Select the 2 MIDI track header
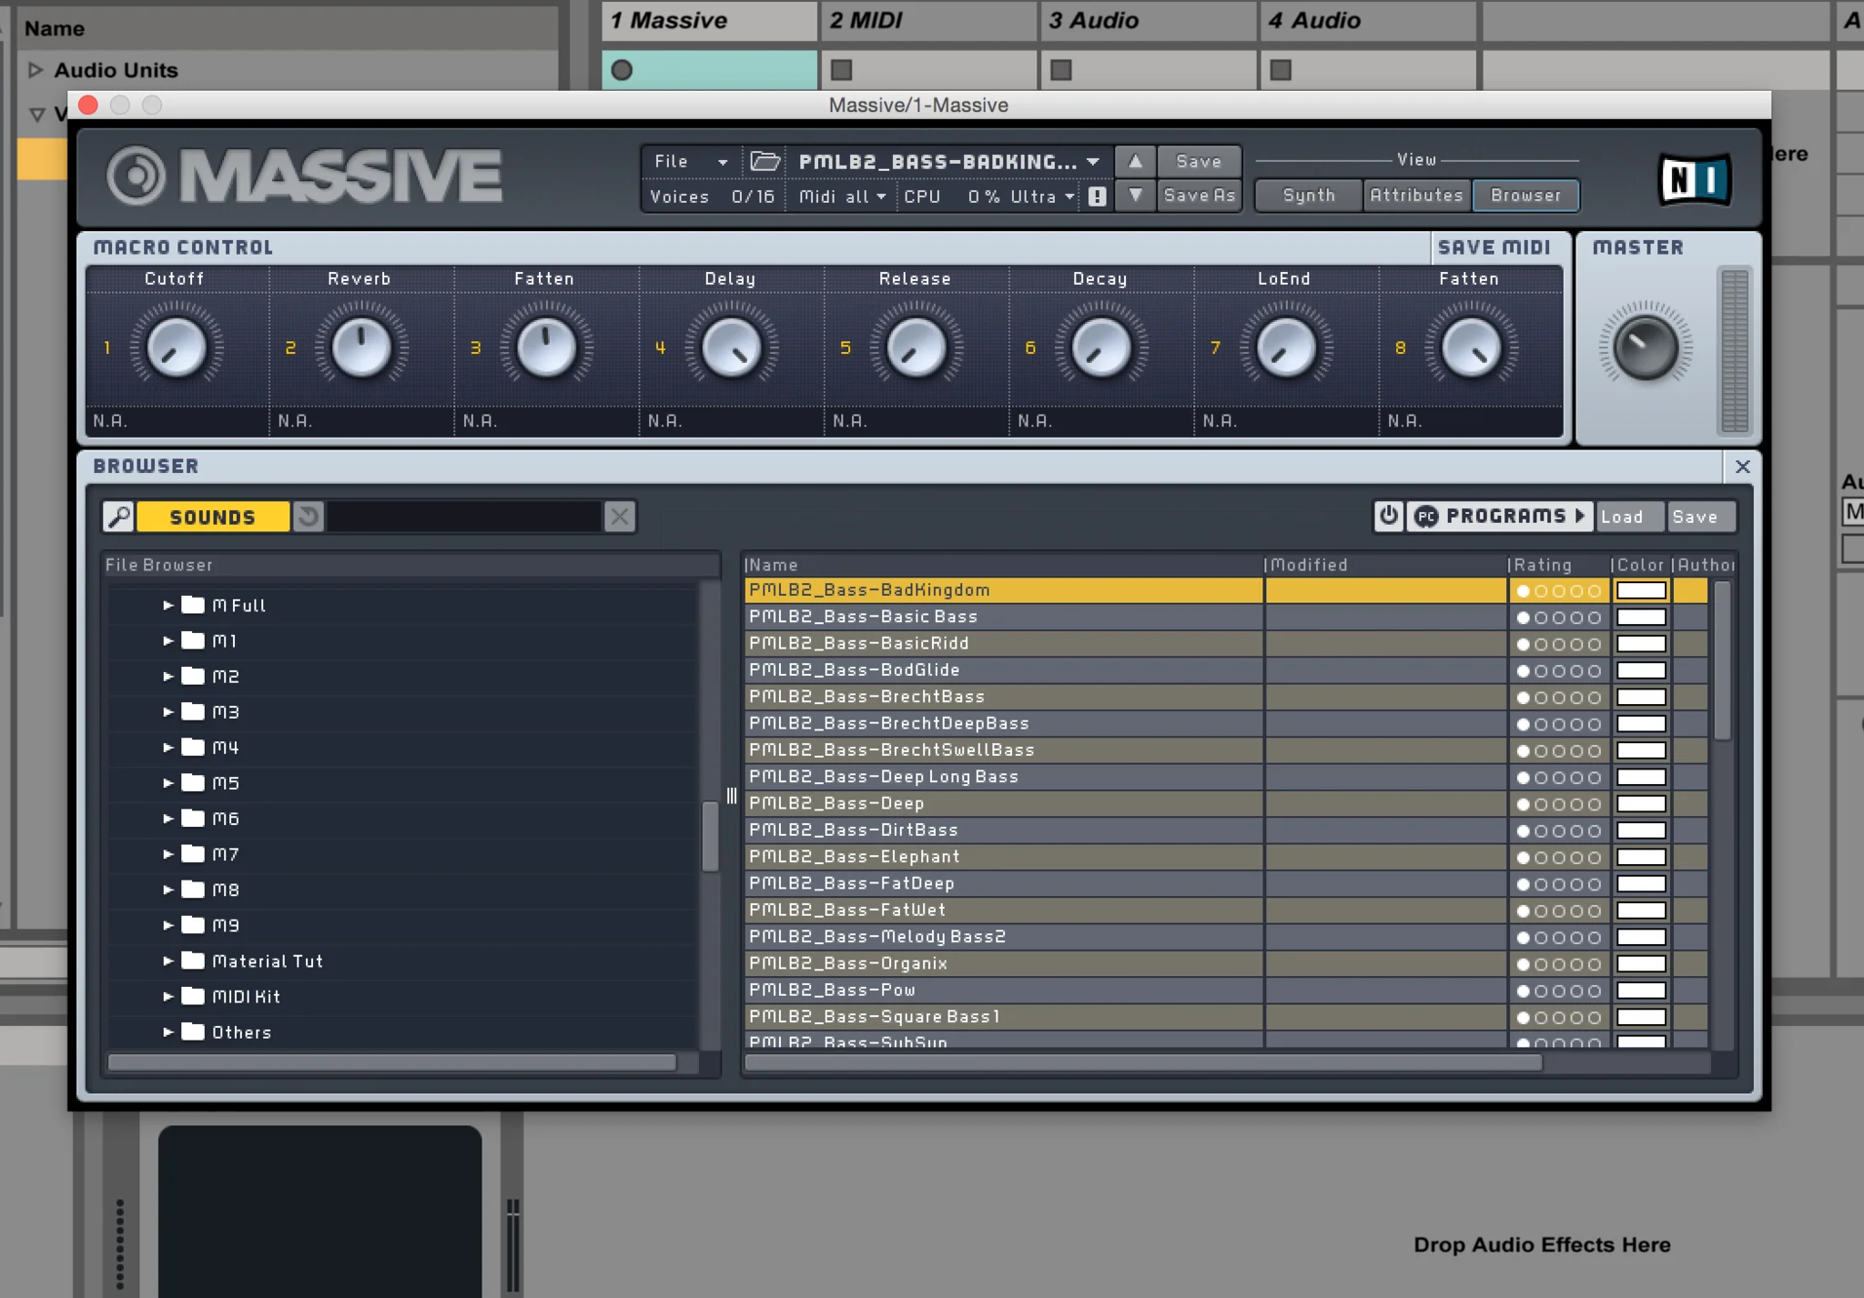 (x=928, y=20)
